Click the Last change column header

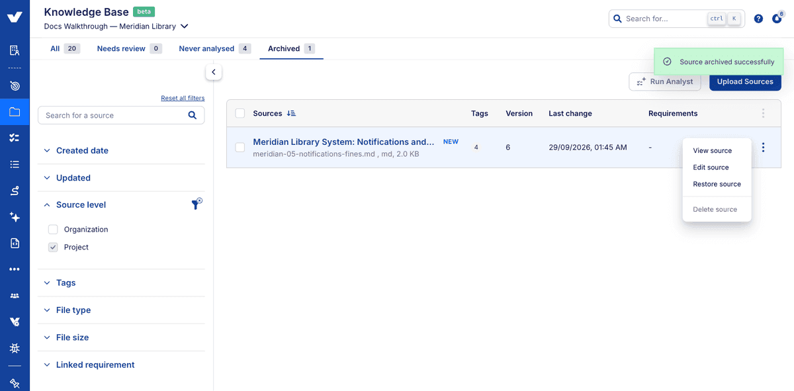tap(570, 113)
